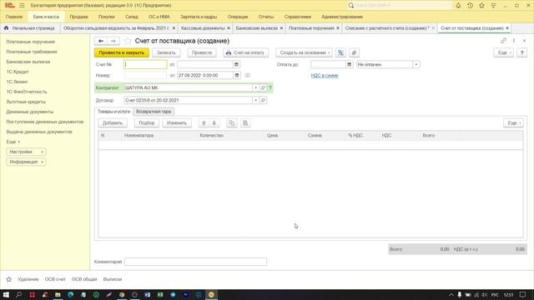Open the Зарплата и кадры menu
The image size is (534, 300).
(x=199, y=17)
